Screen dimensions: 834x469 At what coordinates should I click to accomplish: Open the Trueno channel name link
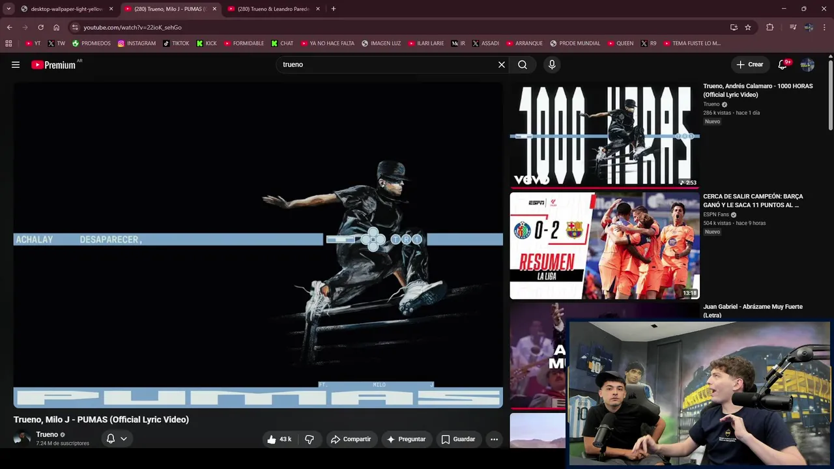click(x=47, y=434)
